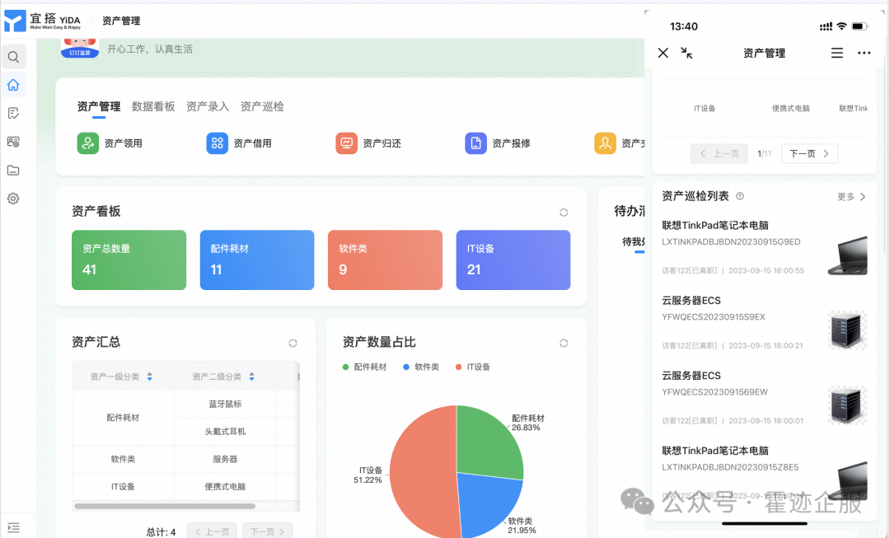Click the orange 资产归还 icon
Screen dimensions: 890x538
point(346,143)
